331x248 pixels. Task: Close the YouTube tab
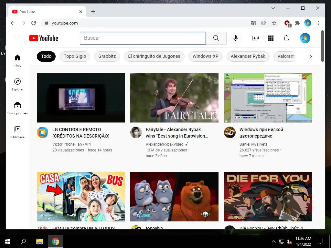[80, 12]
